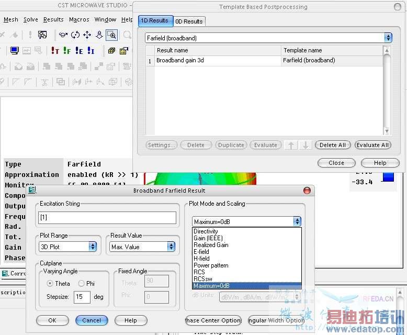Click the greyed scissors trim icon
Screen dimensions: 407x335
click(x=44, y=82)
